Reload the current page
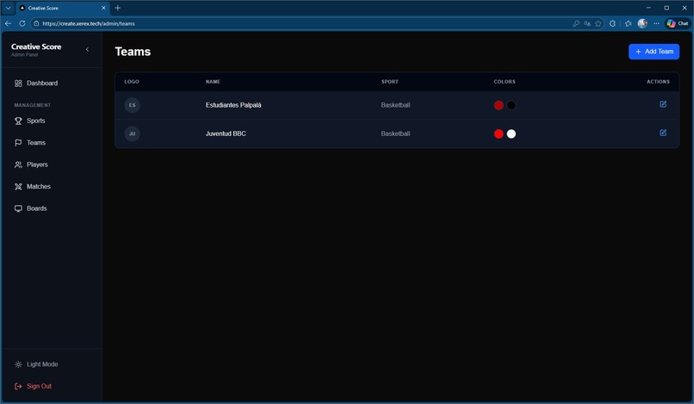694x404 pixels. (x=22, y=23)
